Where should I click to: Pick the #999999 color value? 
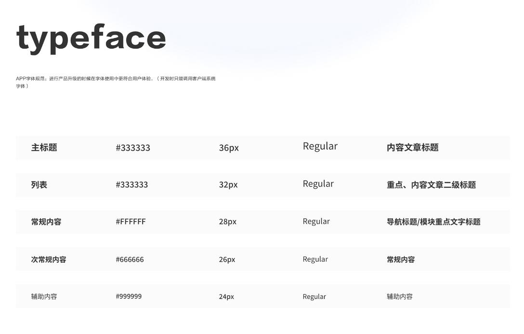tap(129, 296)
